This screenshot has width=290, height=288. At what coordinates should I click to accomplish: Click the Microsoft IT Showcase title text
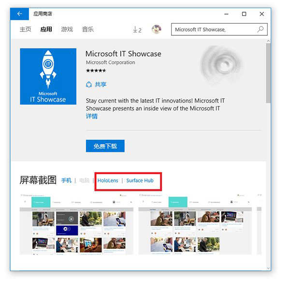click(x=123, y=54)
